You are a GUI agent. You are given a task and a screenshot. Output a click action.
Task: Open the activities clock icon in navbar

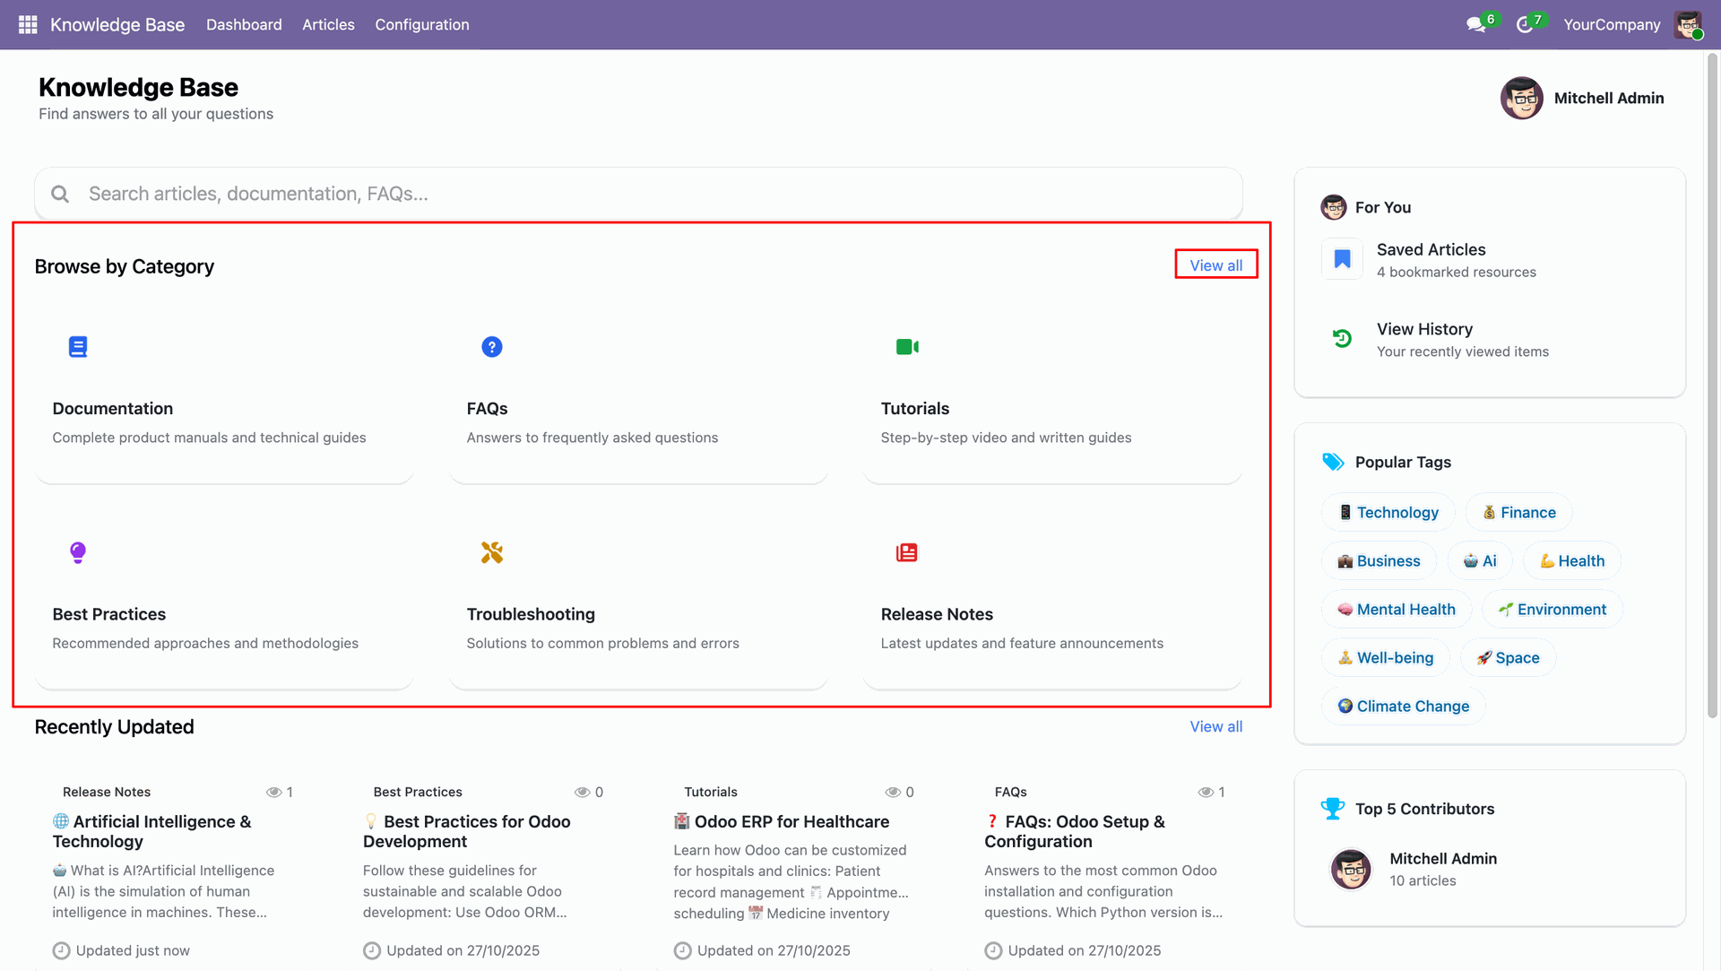pyautogui.click(x=1524, y=24)
